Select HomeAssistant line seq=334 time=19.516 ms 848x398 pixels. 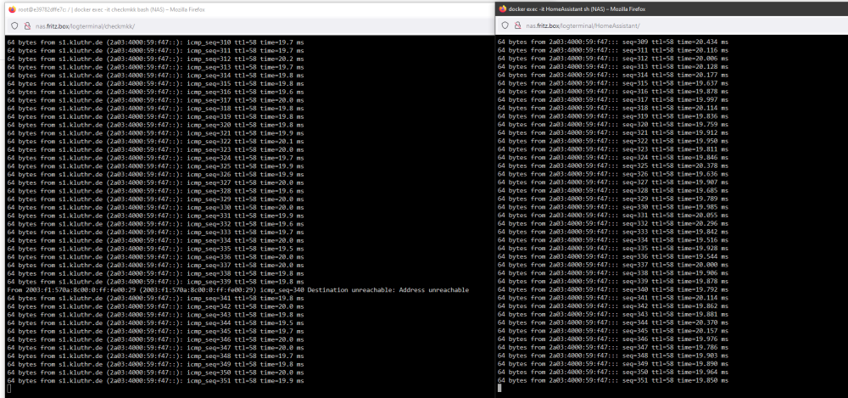click(613, 240)
